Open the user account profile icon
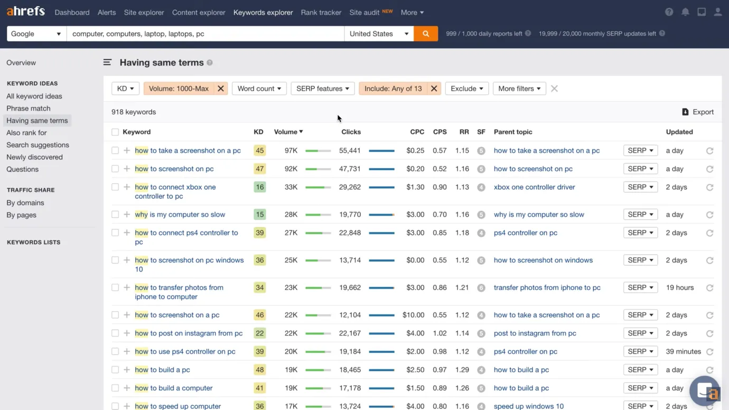 point(717,12)
